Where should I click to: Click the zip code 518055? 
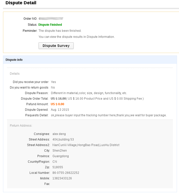(58, 167)
